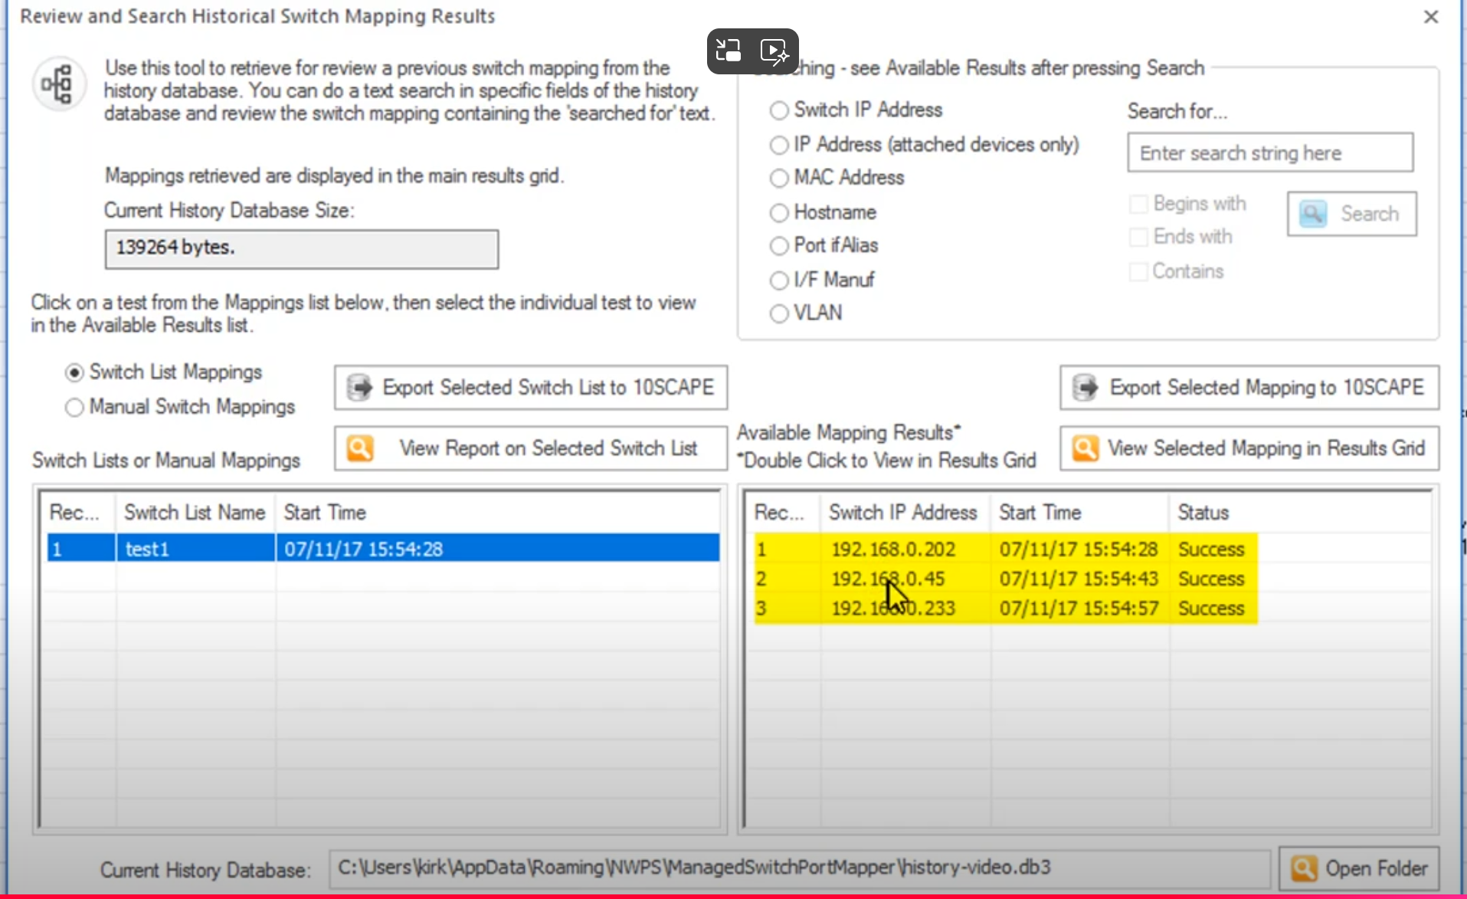This screenshot has height=899, width=1467.
Task: Click Export Selected Switch List to 10SCAPE
Action: [531, 388]
